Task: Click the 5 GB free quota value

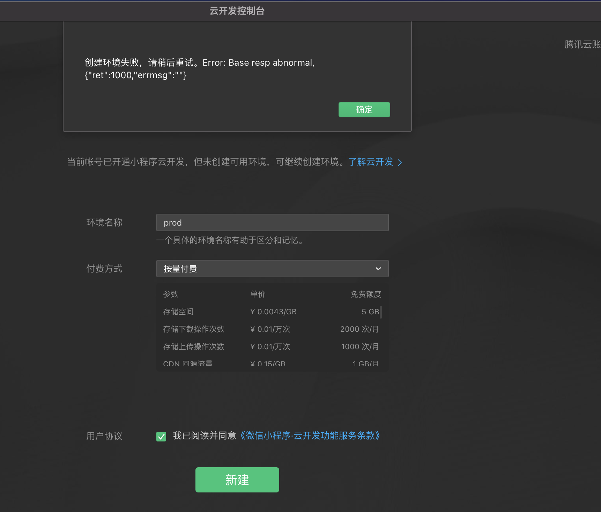Action: 370,312
